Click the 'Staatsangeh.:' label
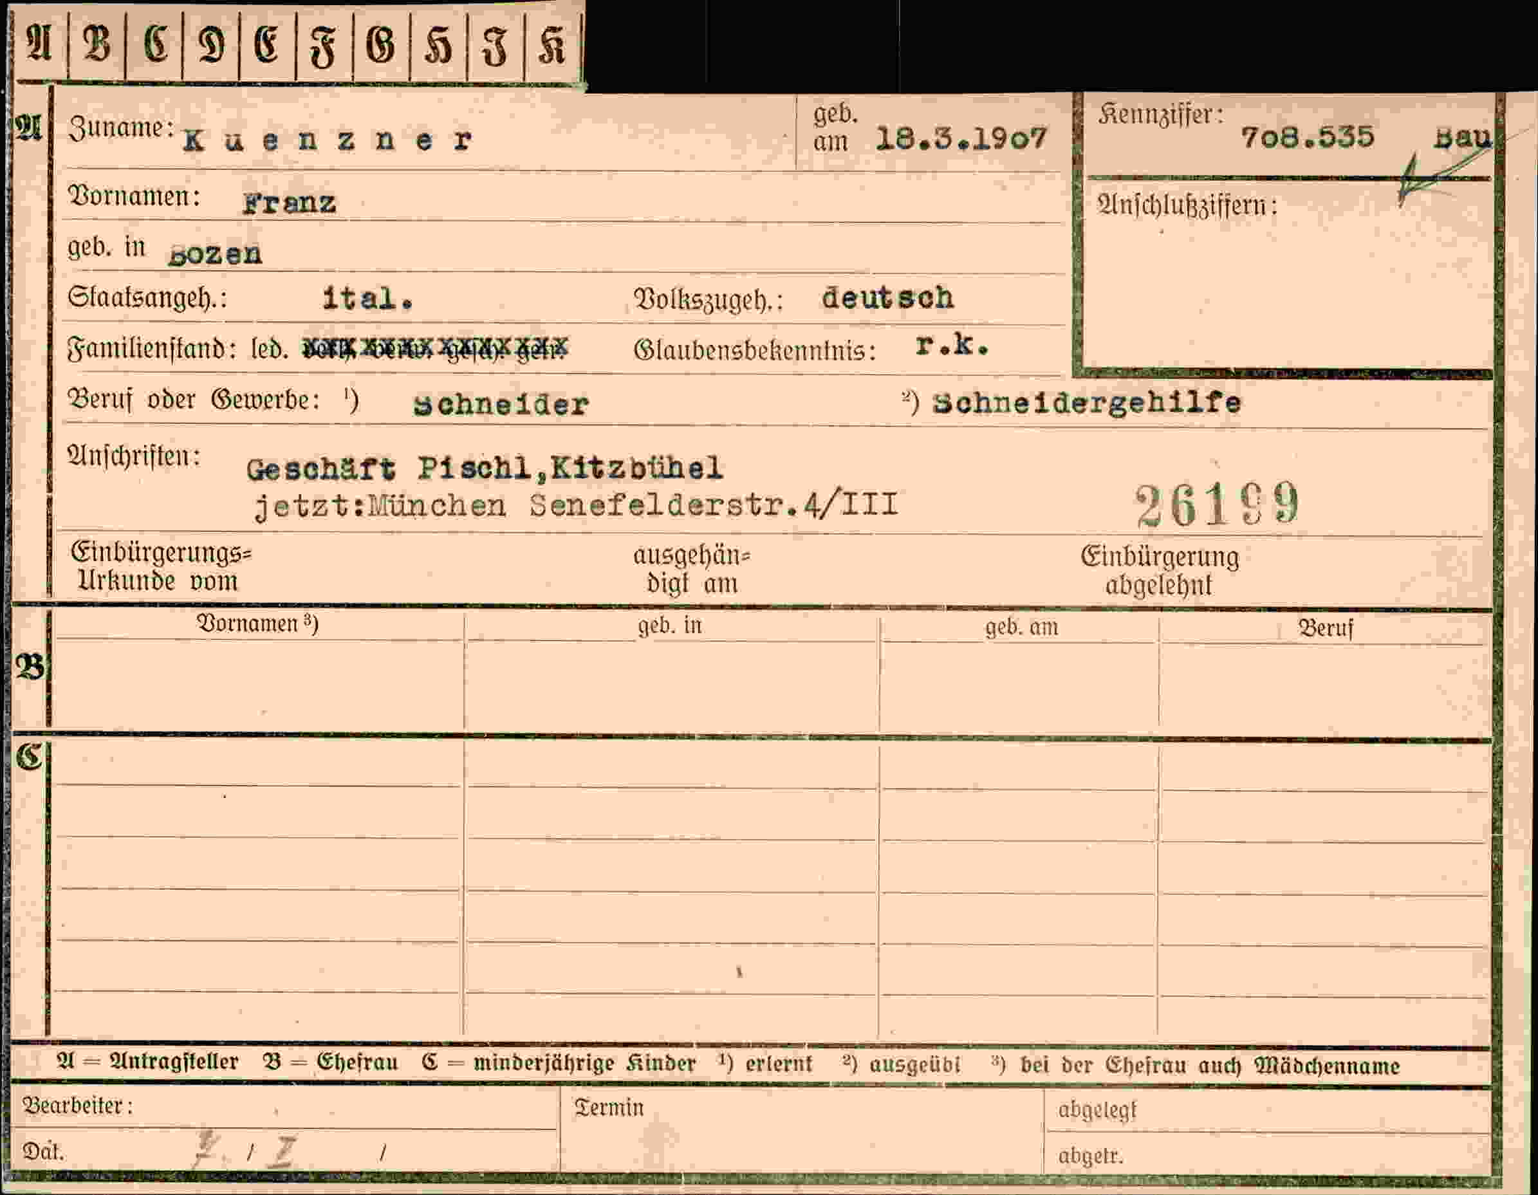 147,299
